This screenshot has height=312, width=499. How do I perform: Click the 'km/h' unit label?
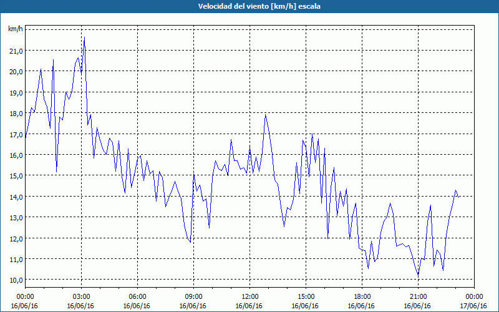pos(16,29)
